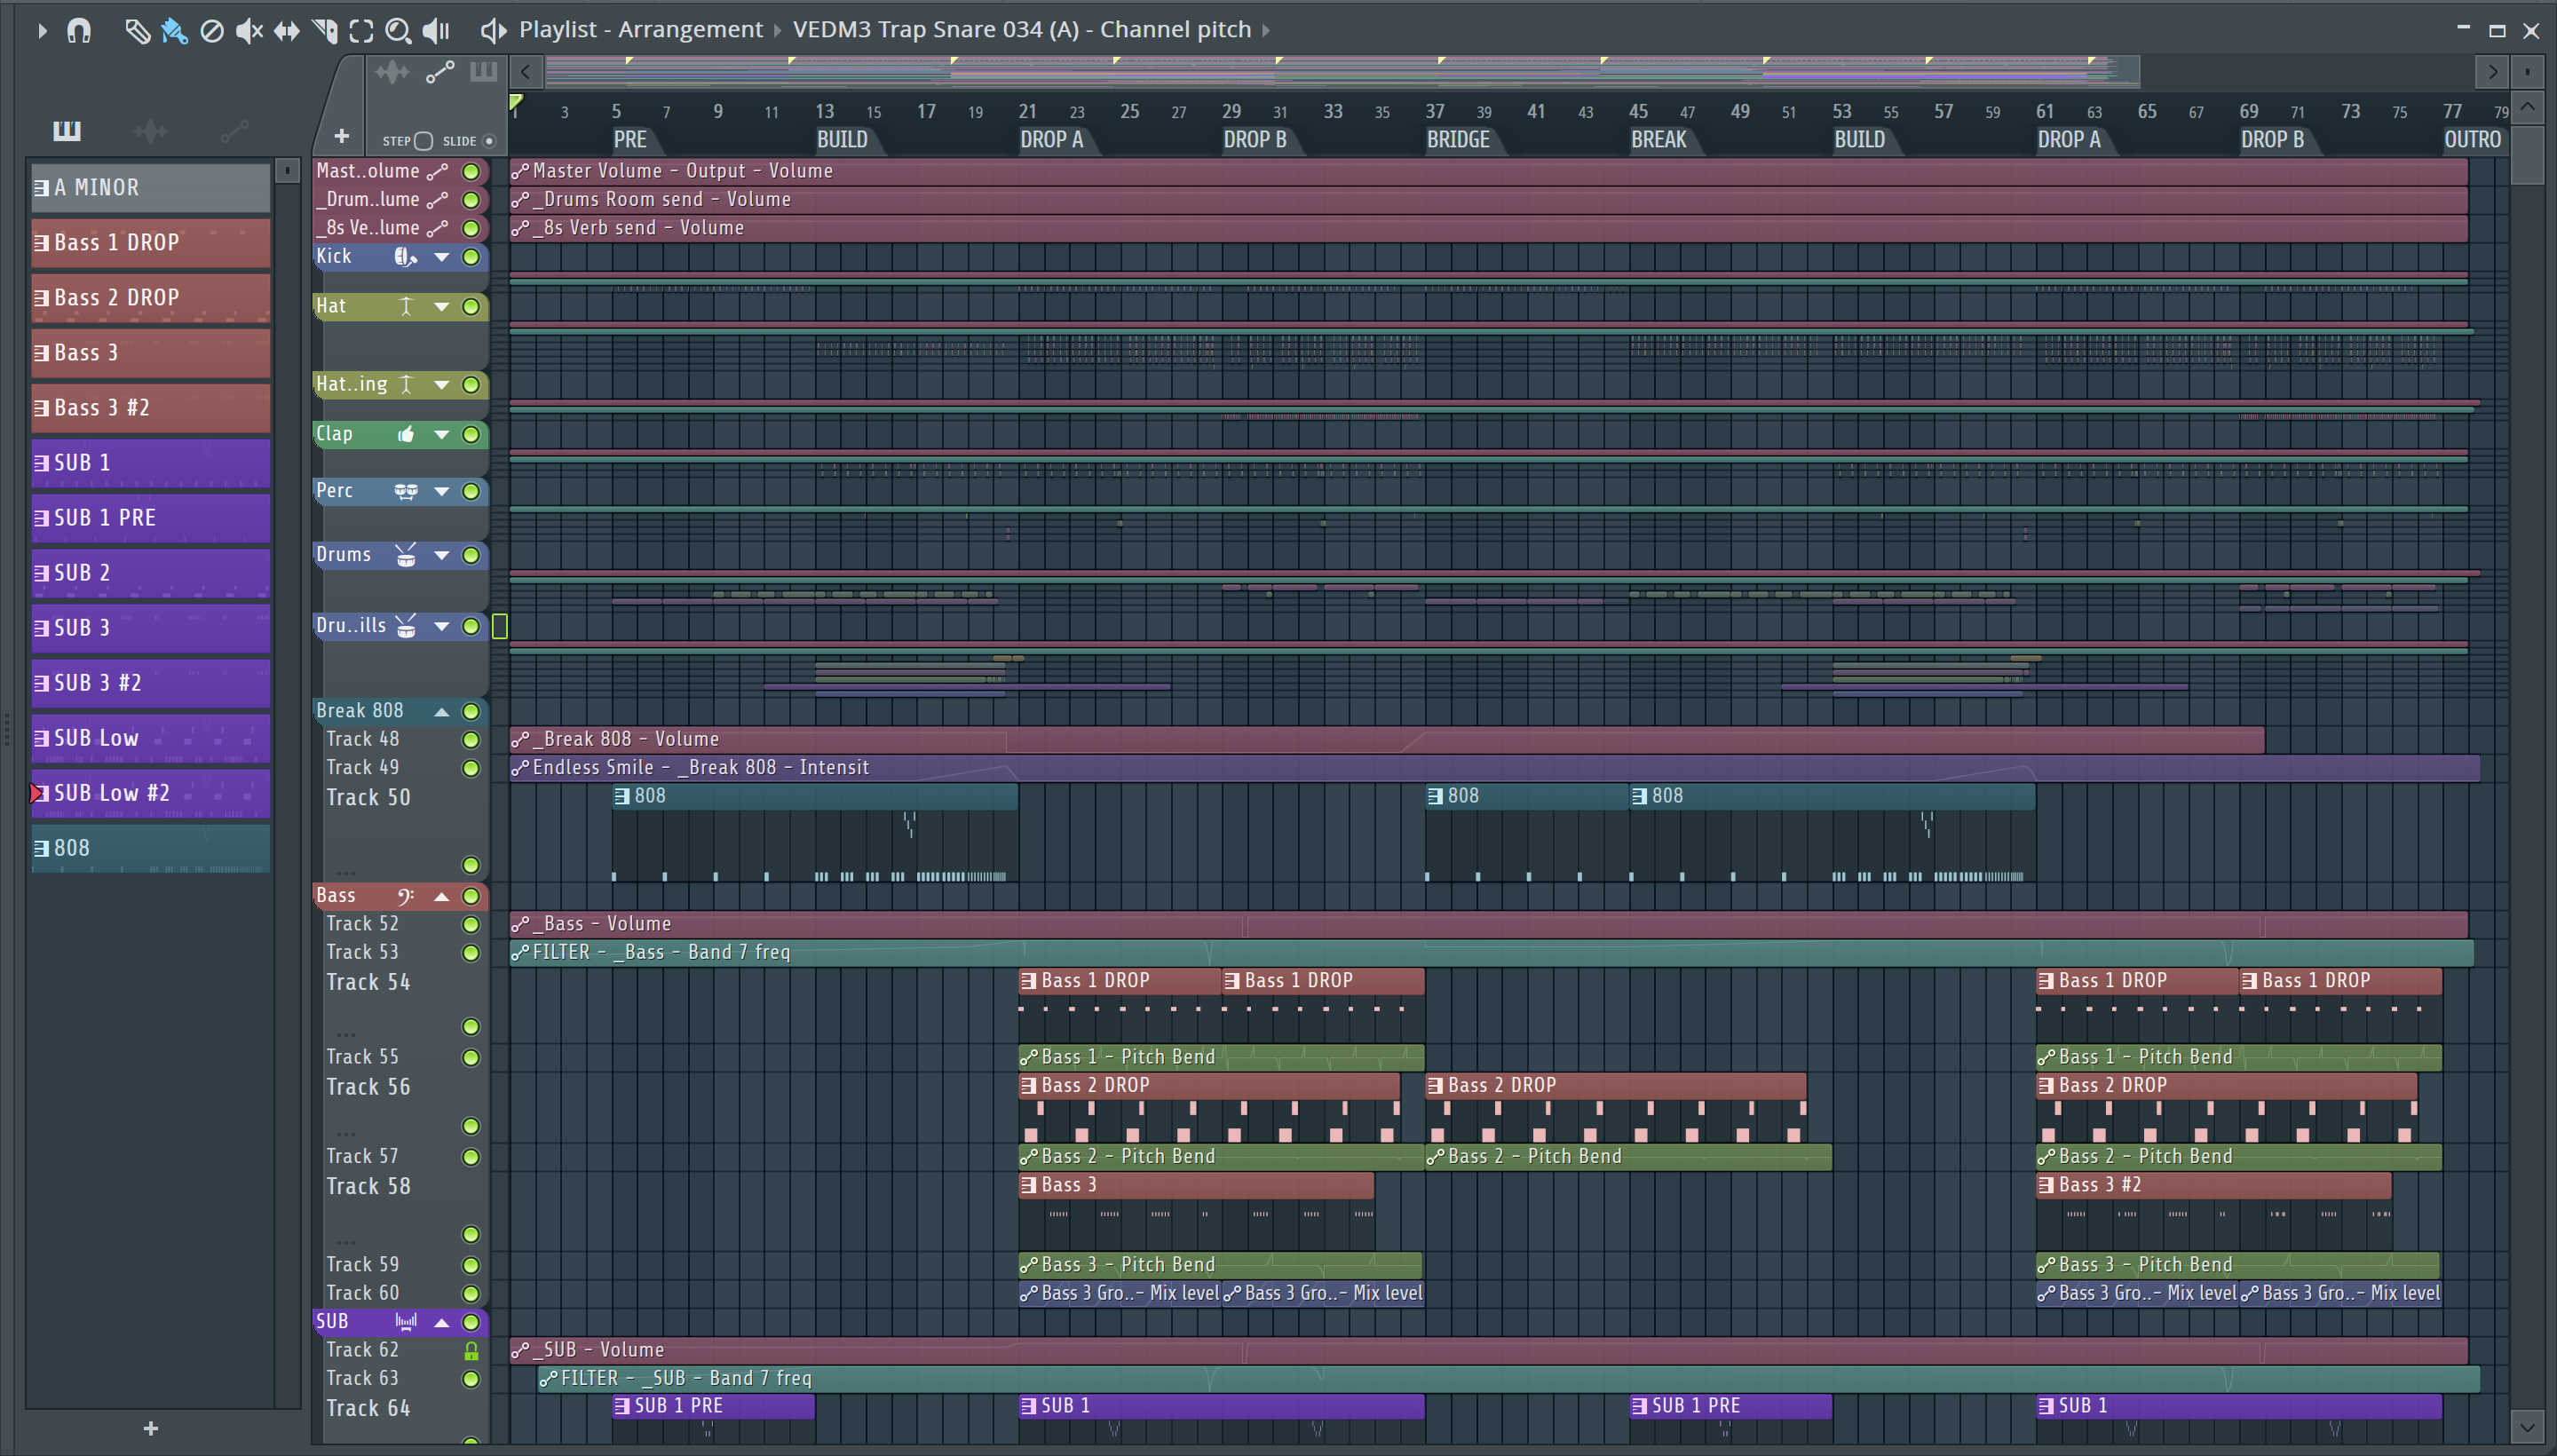Image resolution: width=2557 pixels, height=1456 pixels.
Task: Click the SUB track keyboard icon
Action: (x=405, y=1322)
